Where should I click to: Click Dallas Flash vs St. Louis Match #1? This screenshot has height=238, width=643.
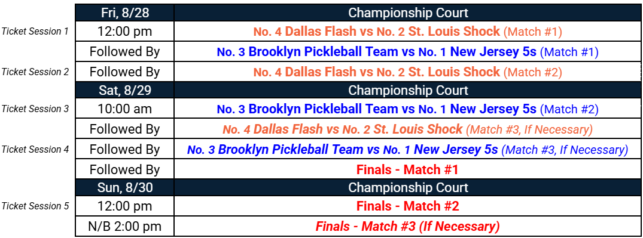tap(407, 32)
